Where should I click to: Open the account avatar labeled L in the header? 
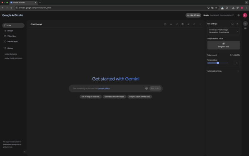(245, 15)
